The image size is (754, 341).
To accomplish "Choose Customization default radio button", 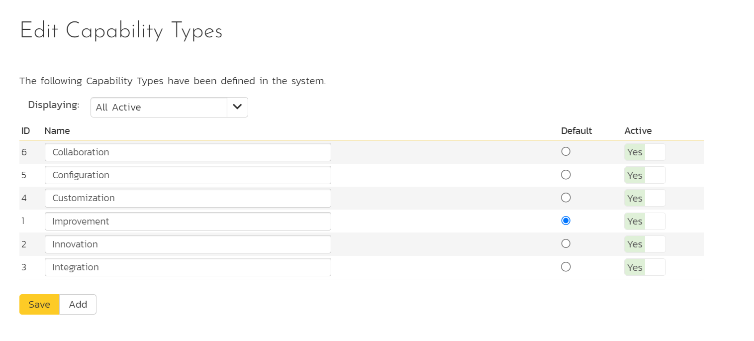I will [x=565, y=198].
